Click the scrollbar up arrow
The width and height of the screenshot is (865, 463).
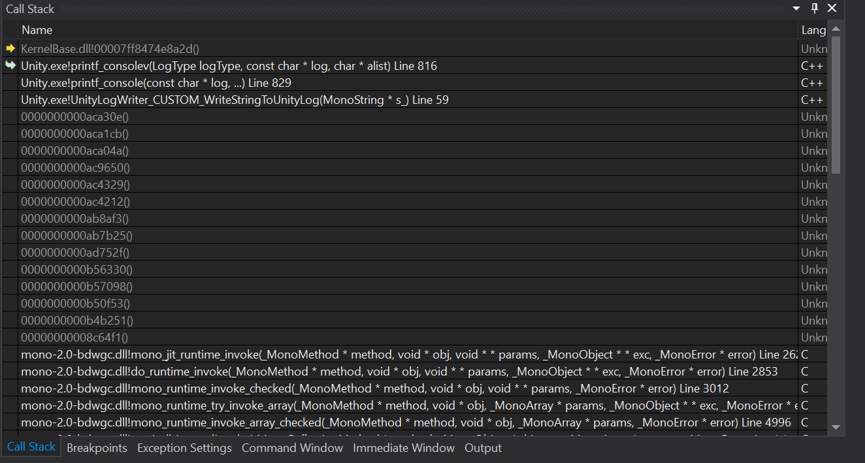pos(836,27)
